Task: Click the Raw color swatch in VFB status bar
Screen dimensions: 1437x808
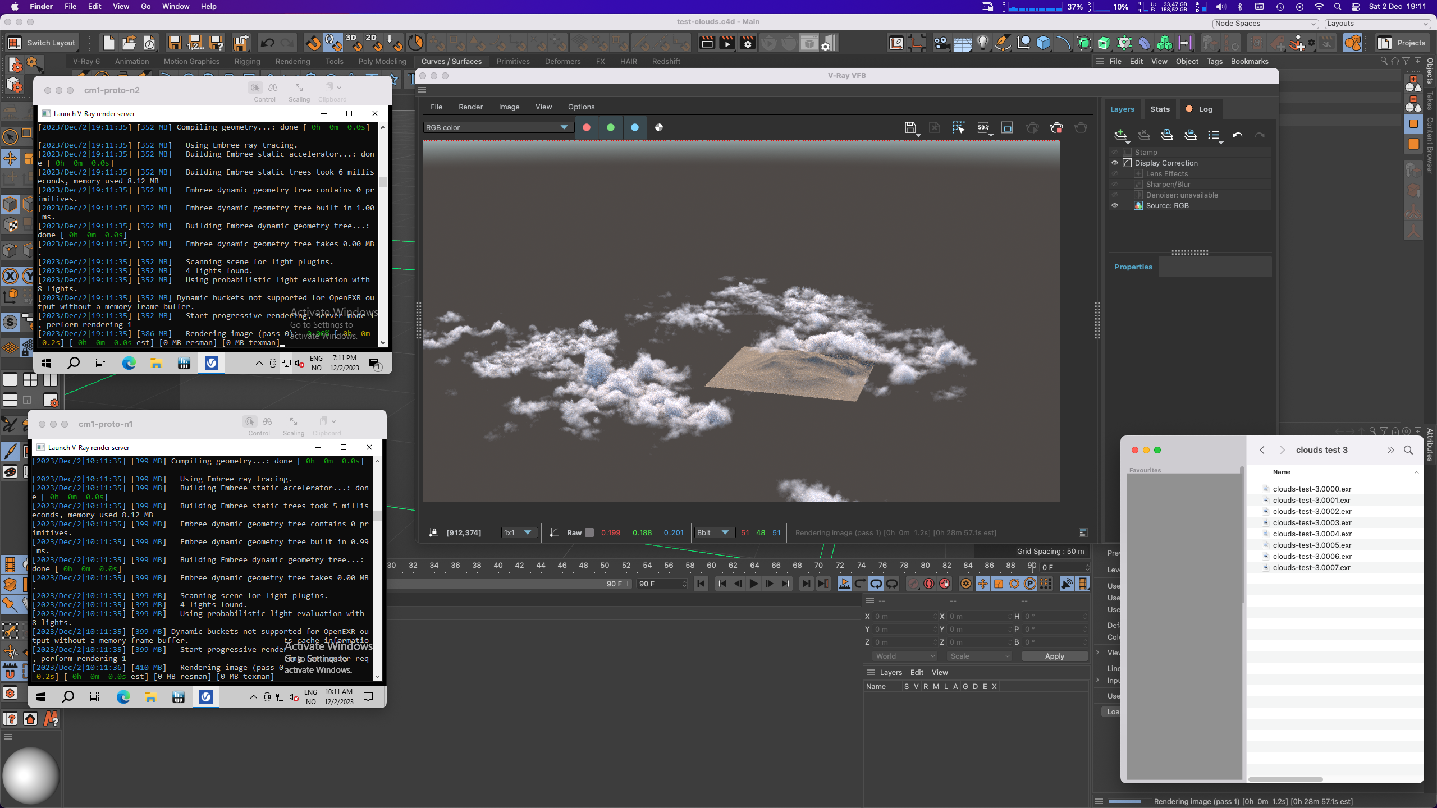Action: 589,533
